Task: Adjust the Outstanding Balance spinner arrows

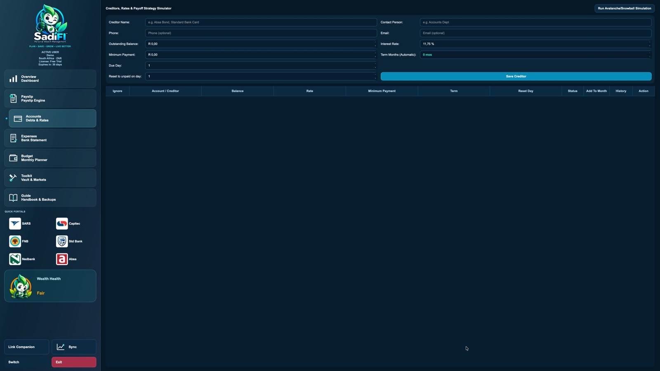Action: coord(375,44)
